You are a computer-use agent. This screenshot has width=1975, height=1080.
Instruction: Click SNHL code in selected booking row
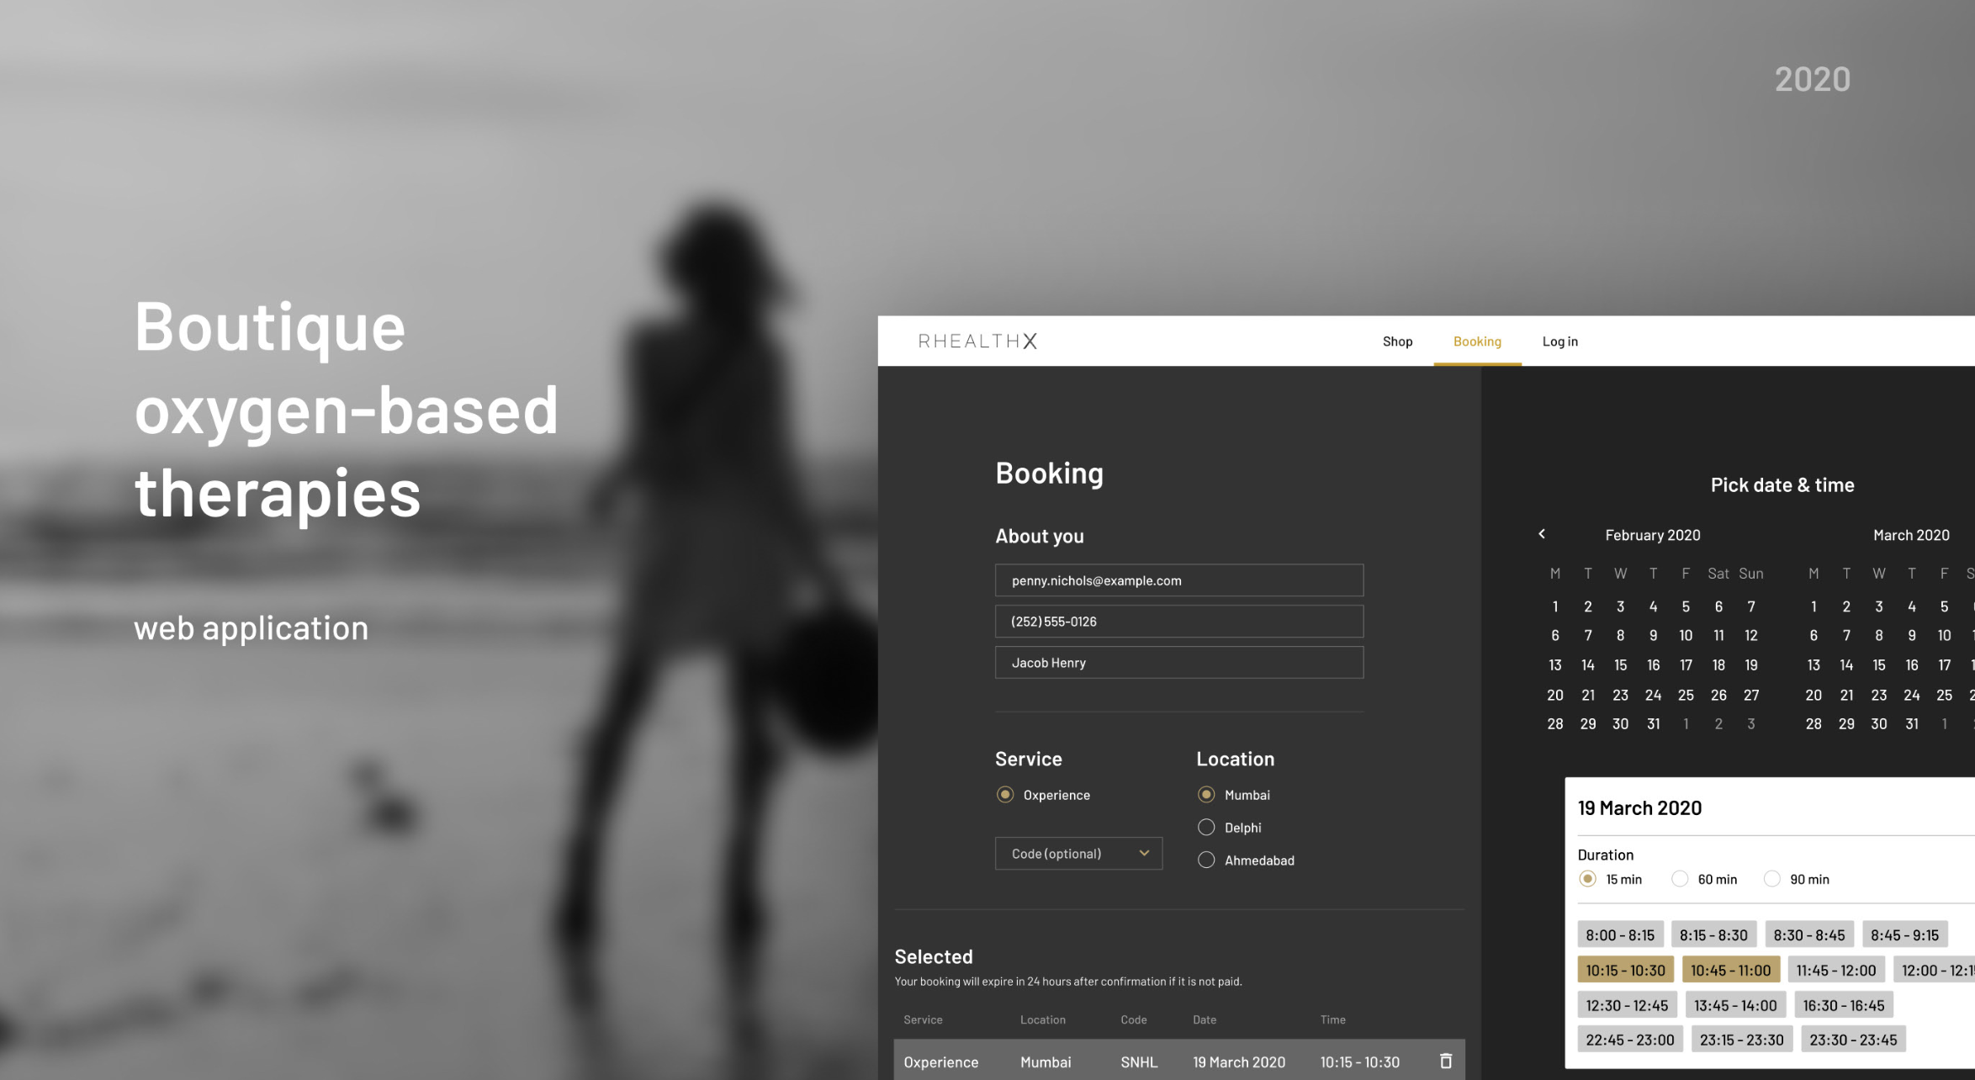tap(1139, 1062)
